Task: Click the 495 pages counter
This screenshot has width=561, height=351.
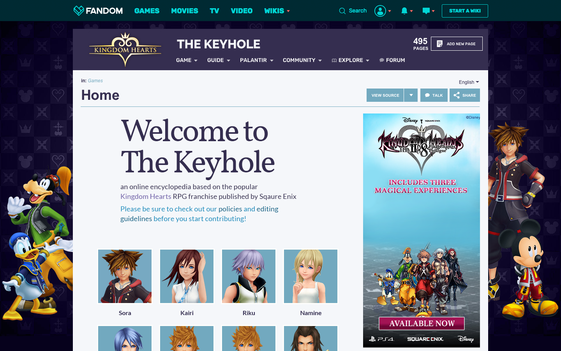Action: 420,44
